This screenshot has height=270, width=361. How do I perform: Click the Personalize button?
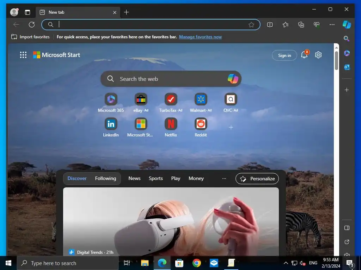point(257,179)
